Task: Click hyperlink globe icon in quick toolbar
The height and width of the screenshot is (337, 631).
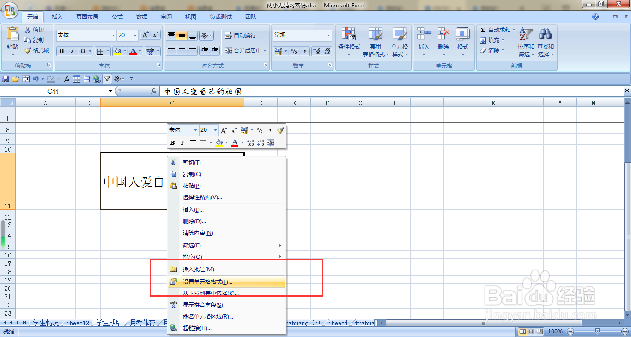Action: pyautogui.click(x=97, y=79)
